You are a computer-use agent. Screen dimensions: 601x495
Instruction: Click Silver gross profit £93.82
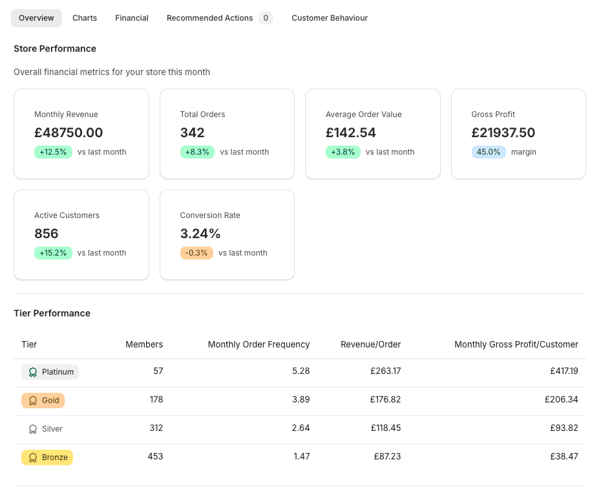[564, 428]
